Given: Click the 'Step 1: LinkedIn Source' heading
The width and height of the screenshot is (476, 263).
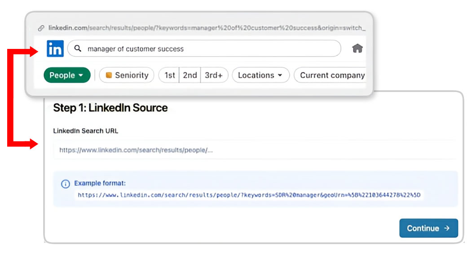Looking at the screenshot, I should [110, 108].
